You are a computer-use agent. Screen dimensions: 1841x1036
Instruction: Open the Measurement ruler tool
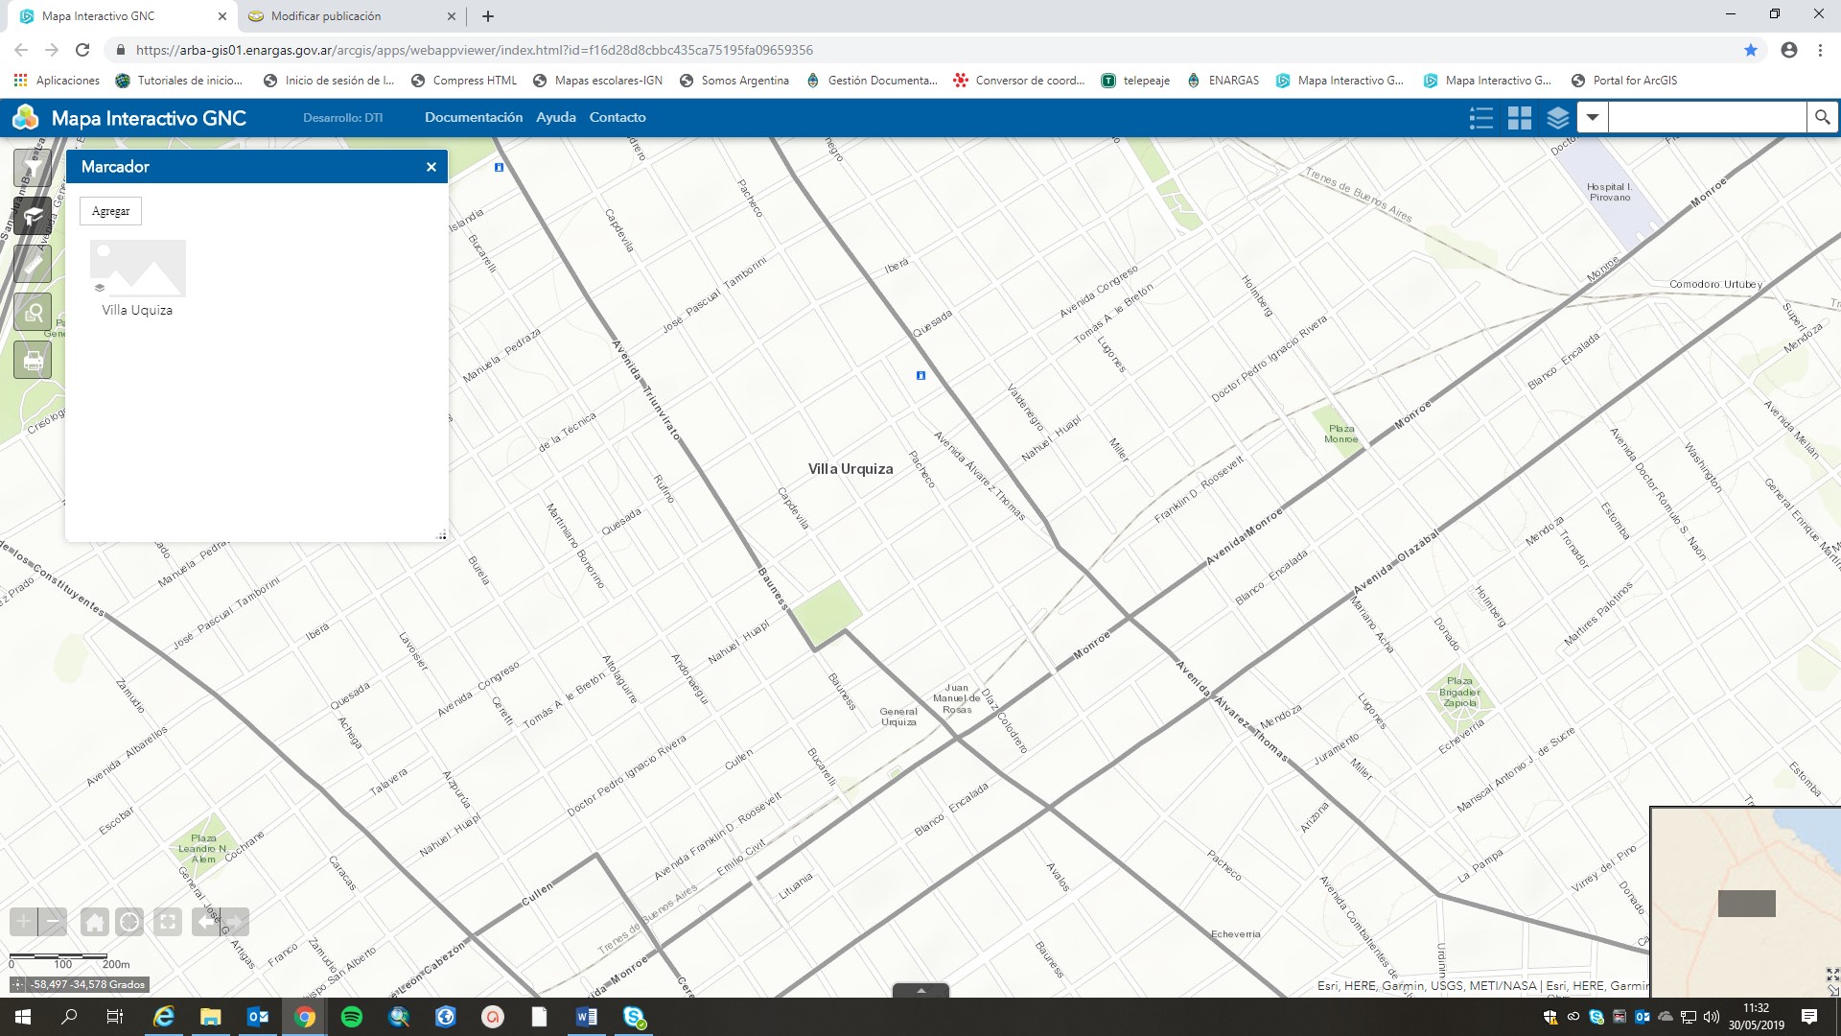pyautogui.click(x=33, y=264)
